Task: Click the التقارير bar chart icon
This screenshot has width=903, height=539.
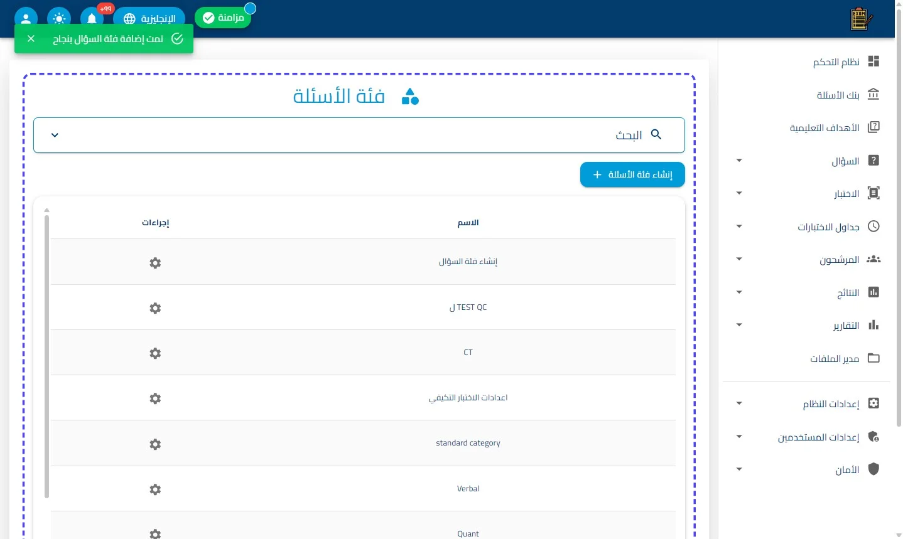Action: coord(873,325)
